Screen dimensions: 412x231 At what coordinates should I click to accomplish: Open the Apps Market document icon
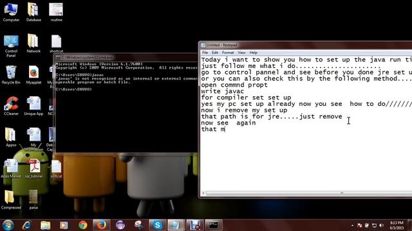tap(11, 169)
